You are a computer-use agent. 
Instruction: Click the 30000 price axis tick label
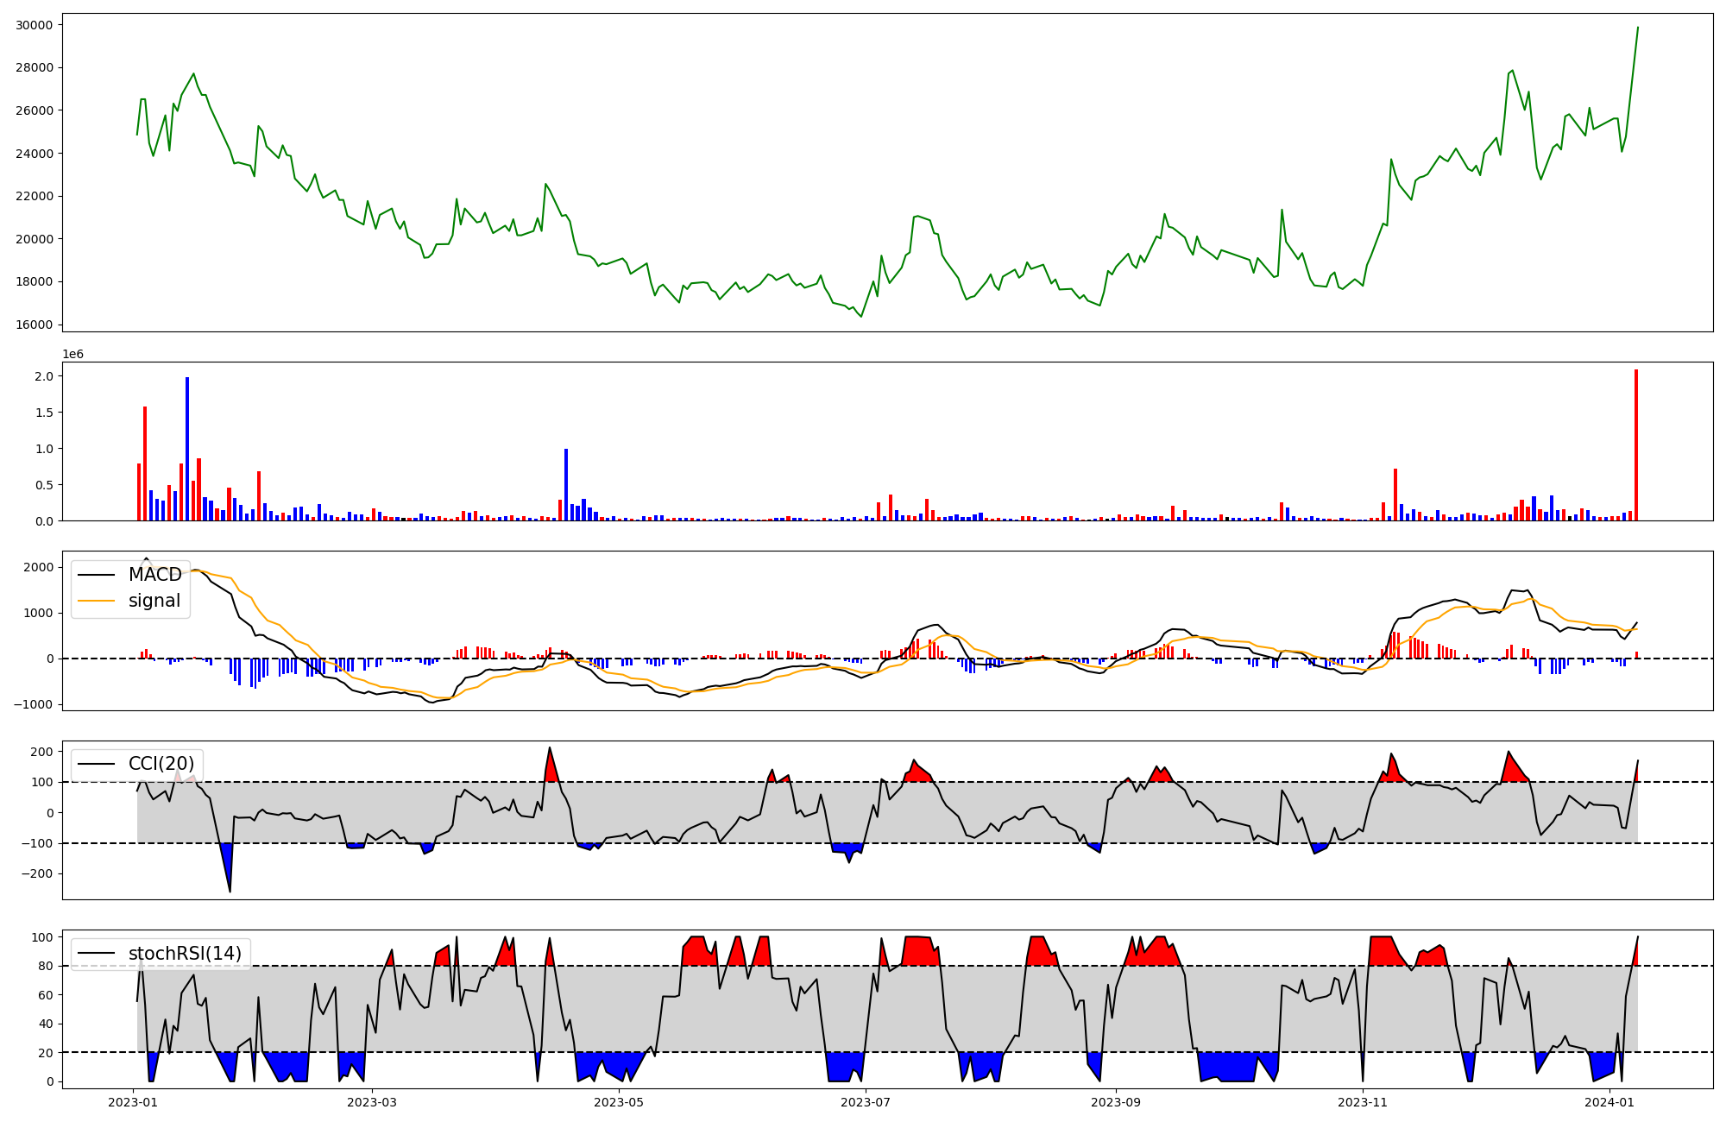pos(35,25)
